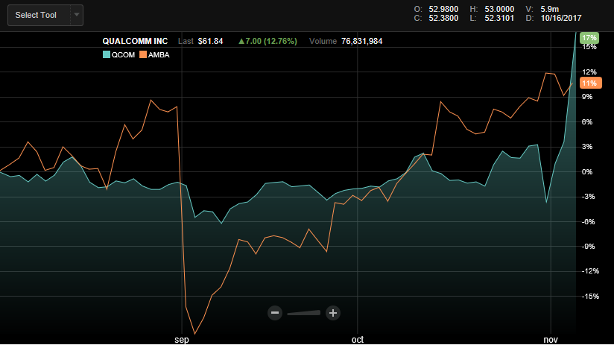Click the orange 11% price tag
The image size is (614, 345).
(590, 83)
